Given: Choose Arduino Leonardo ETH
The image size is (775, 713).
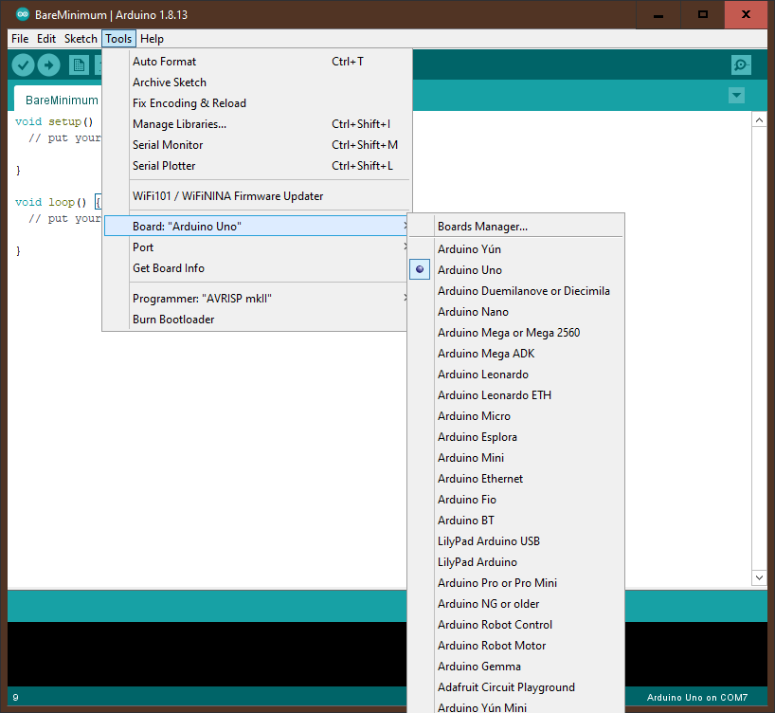Looking at the screenshot, I should tap(516, 394).
